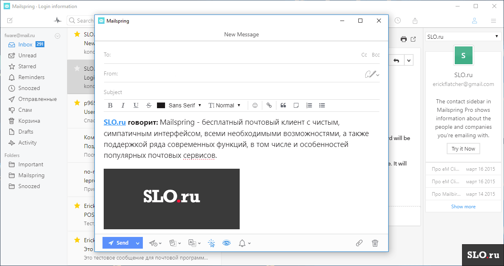504x266 pixels.
Task: Toggle strikethrough formatting in composer
Action: tap(149, 105)
